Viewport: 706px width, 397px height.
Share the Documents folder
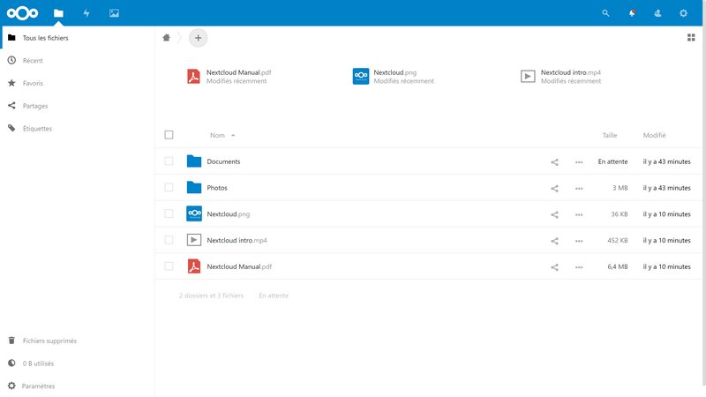(x=555, y=162)
